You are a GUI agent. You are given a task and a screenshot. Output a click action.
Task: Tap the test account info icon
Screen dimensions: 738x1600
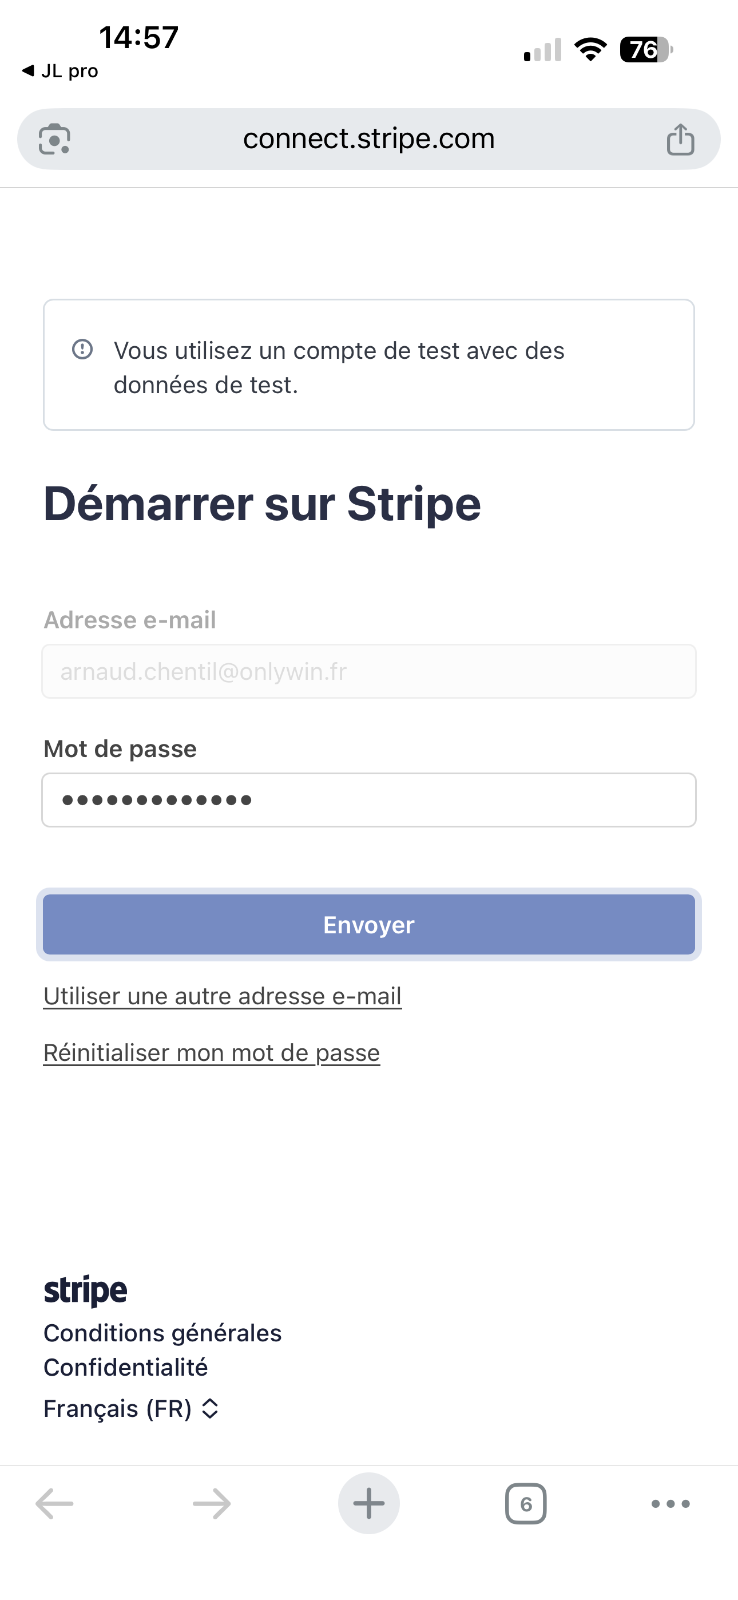pos(82,350)
